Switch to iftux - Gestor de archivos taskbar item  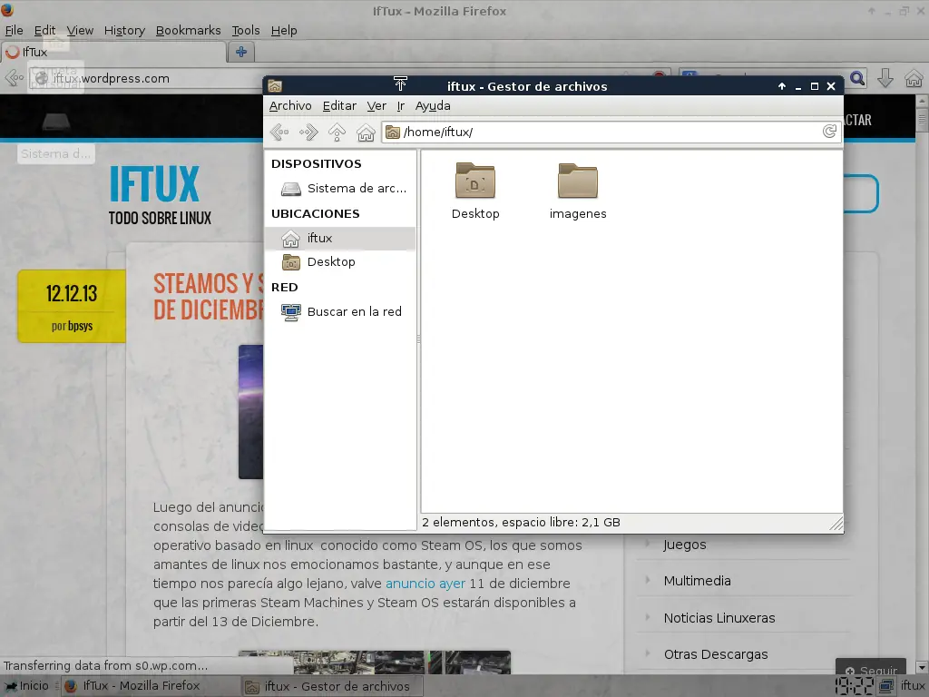[332, 686]
